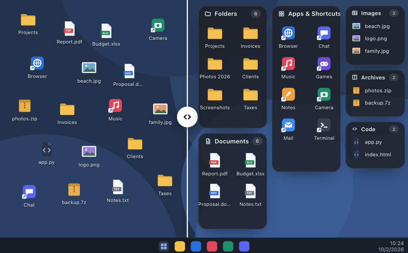Launch the Camera shortcut on the left desktop
408x253 pixels.
pos(158,29)
